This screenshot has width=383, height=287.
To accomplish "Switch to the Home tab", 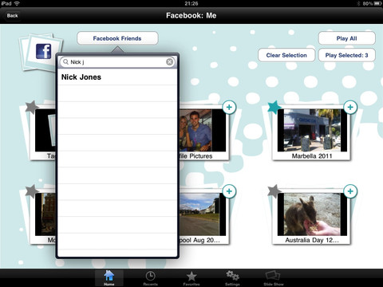I will click(x=109, y=278).
